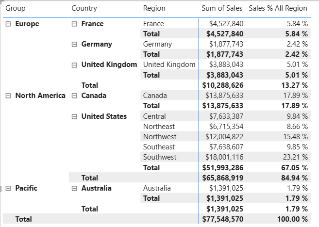Image resolution: width=319 pixels, height=227 pixels.
Task: Select the Central region sales value $7,633,387
Action: click(x=226, y=116)
